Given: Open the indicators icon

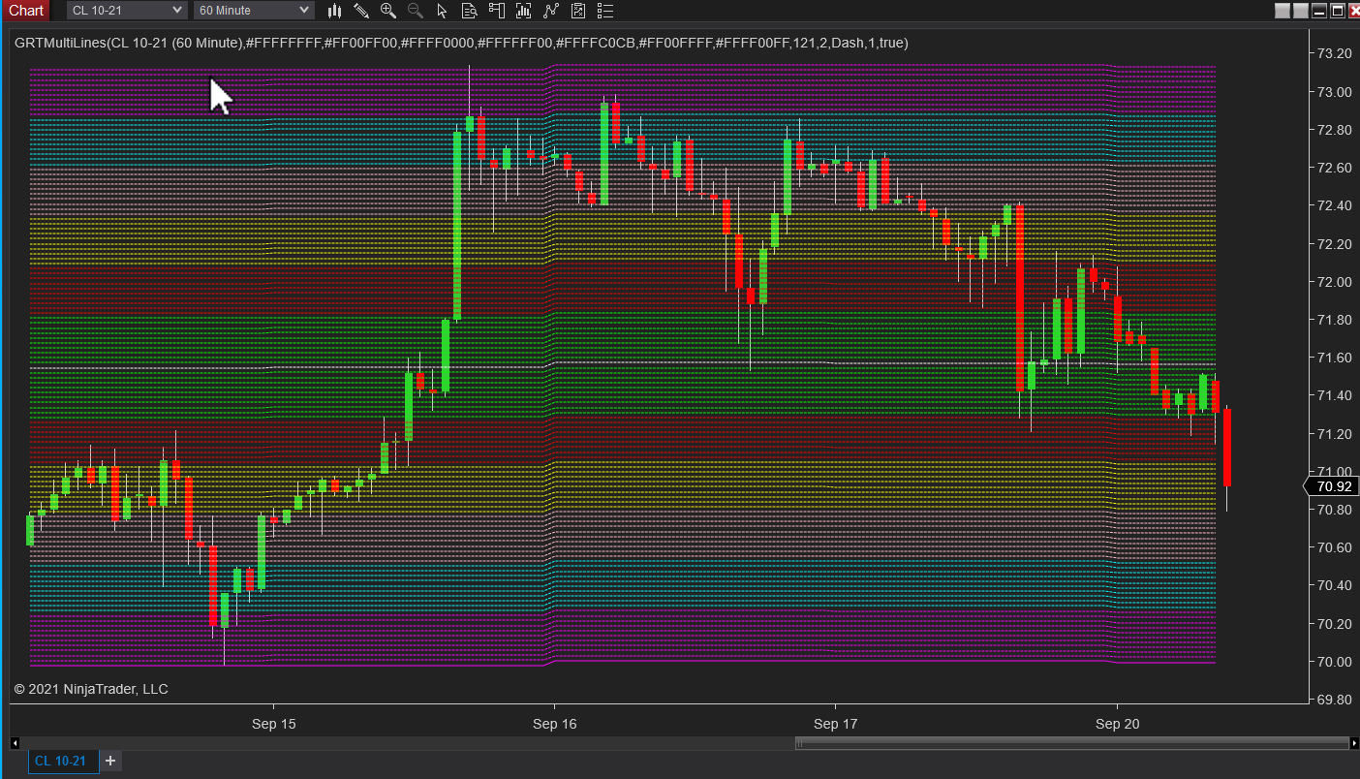Looking at the screenshot, I should (524, 11).
